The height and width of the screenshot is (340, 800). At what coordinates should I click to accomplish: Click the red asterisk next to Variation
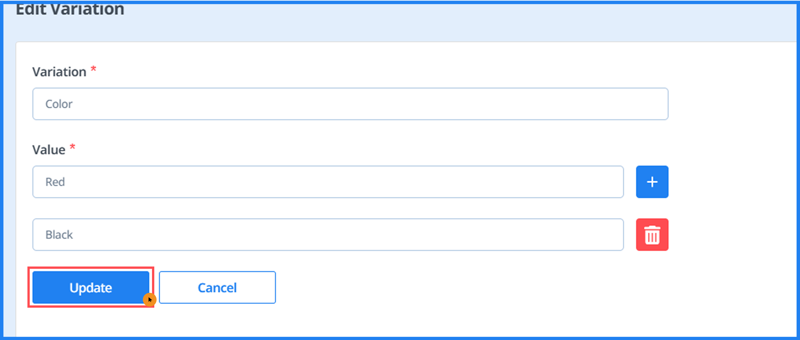click(93, 69)
